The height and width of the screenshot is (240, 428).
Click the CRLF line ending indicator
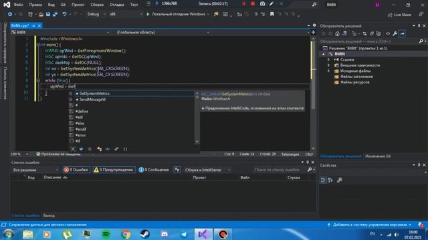click(x=309, y=154)
